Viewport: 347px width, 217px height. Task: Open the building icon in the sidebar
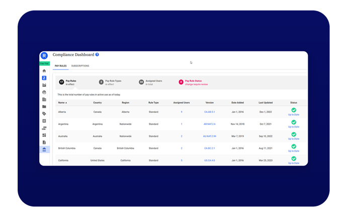tap(44, 100)
